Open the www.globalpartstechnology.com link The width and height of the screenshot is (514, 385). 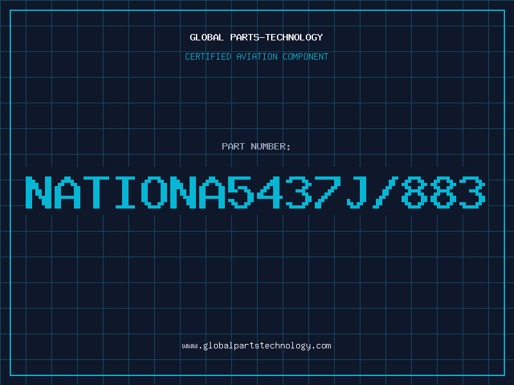[x=256, y=346]
